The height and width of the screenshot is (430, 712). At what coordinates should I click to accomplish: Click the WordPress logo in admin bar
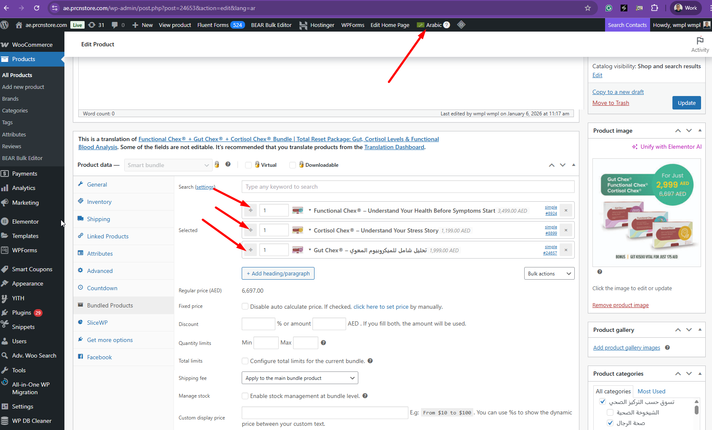coord(5,25)
